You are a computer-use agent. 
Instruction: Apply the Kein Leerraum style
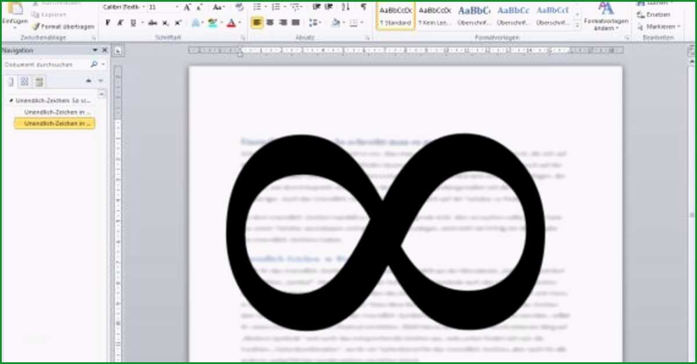[435, 16]
